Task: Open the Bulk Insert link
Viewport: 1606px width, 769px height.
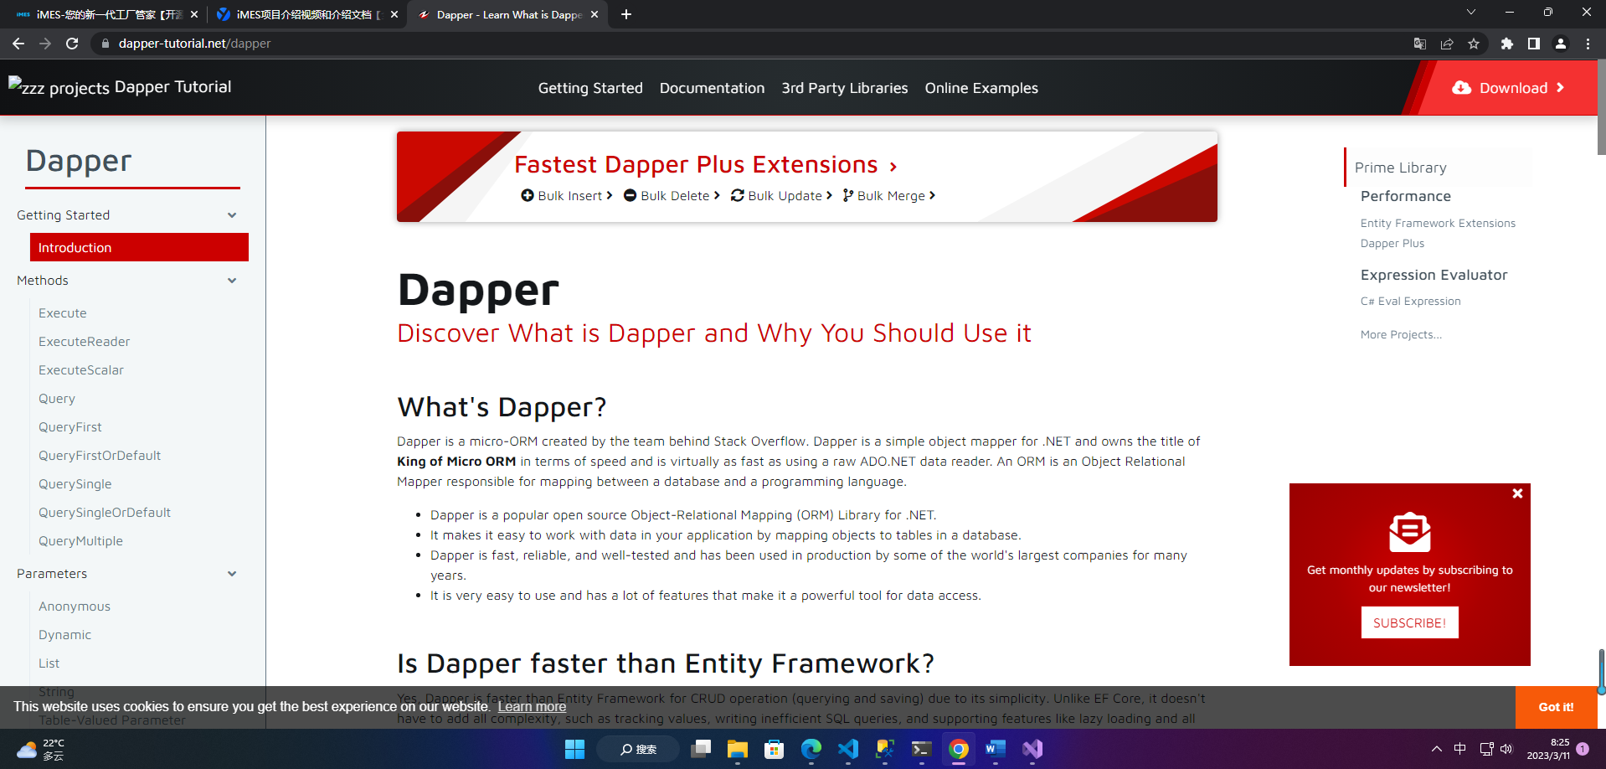Action: (x=567, y=196)
